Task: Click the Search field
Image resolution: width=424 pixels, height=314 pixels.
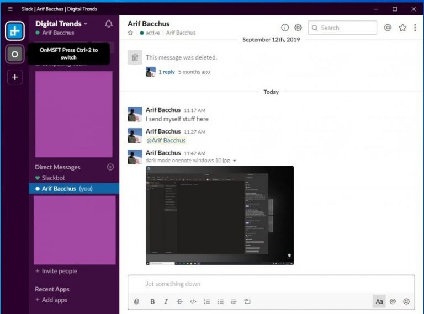Action: [x=342, y=28]
